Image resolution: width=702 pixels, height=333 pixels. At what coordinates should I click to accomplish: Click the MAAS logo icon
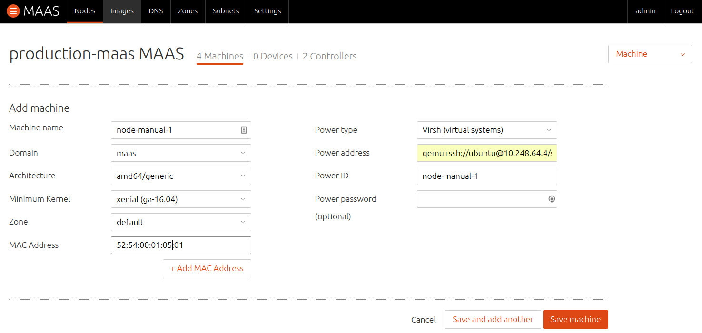coord(13,11)
